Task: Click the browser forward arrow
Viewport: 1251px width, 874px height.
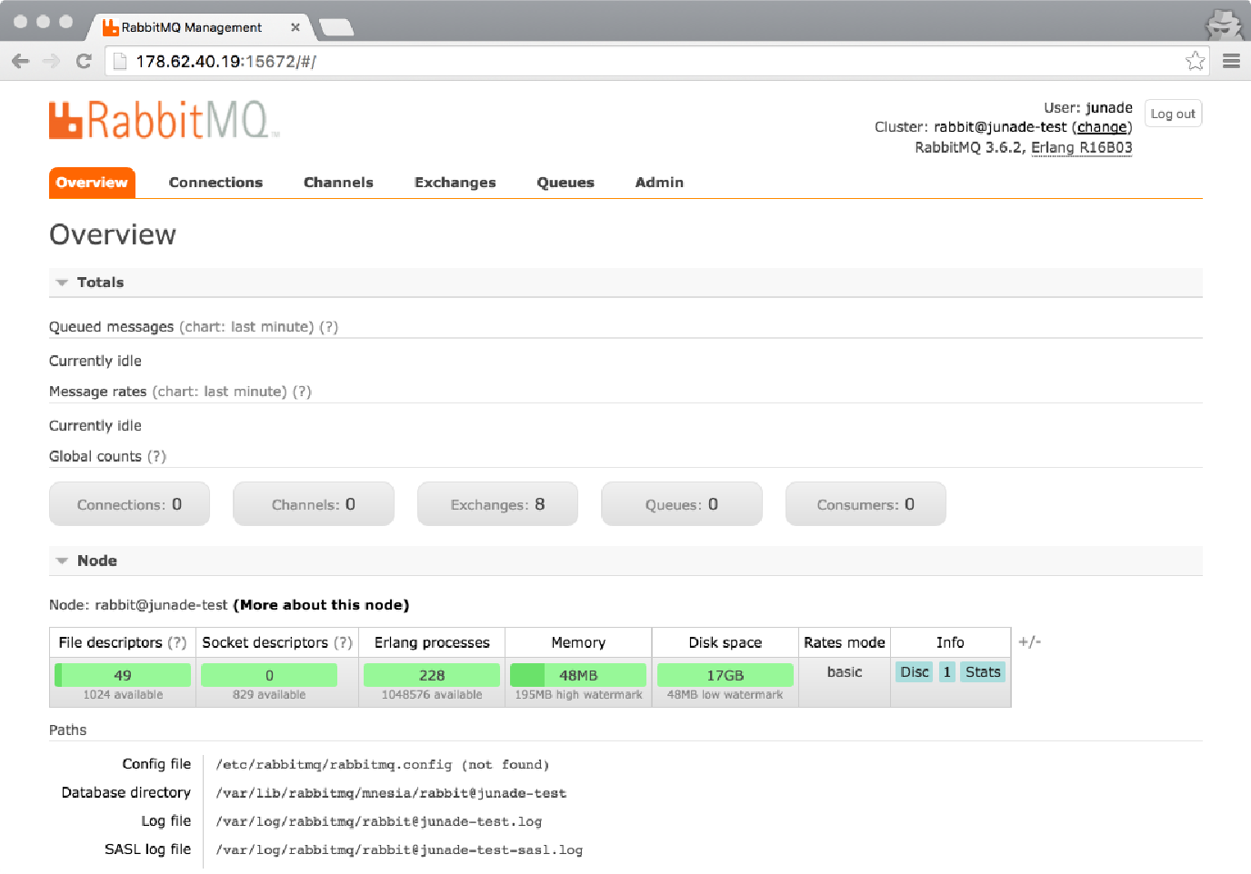Action: pos(52,61)
